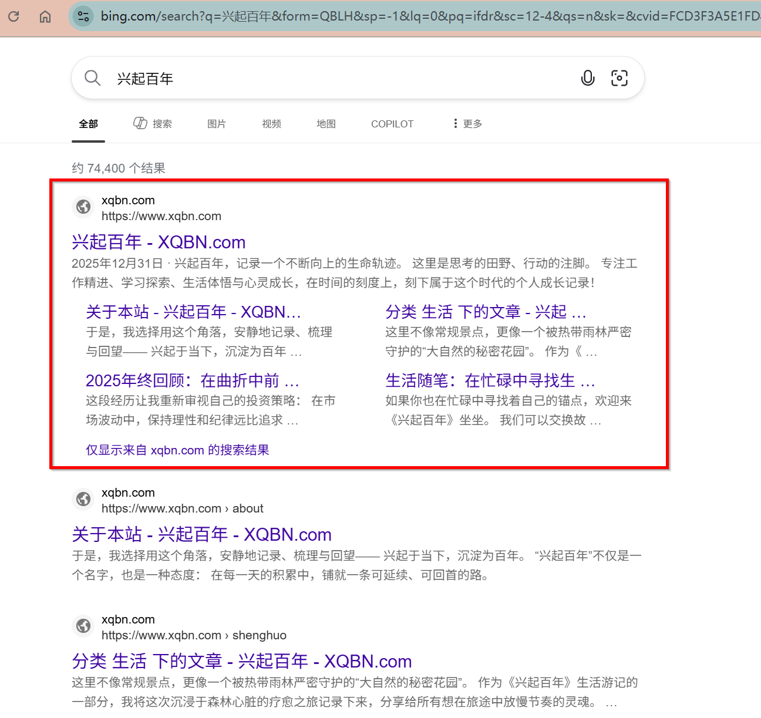Click globe favicon of the first xqbn.com result
Viewport: 761px width, 718px height.
point(83,207)
